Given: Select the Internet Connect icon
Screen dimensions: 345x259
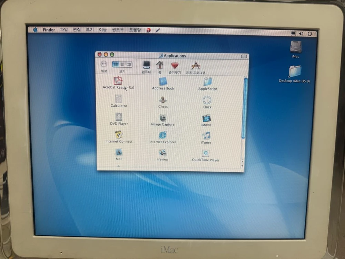Looking at the screenshot, I should [x=119, y=135].
